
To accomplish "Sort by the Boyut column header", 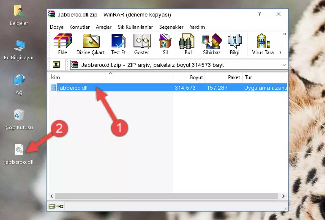I will (x=189, y=77).
